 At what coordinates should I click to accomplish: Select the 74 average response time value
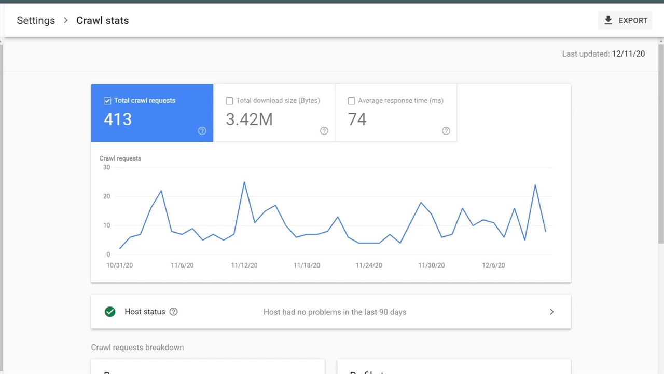(x=357, y=119)
